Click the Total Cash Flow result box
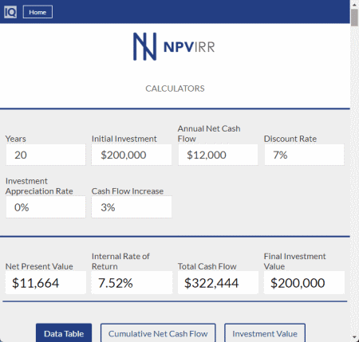 tap(218, 282)
